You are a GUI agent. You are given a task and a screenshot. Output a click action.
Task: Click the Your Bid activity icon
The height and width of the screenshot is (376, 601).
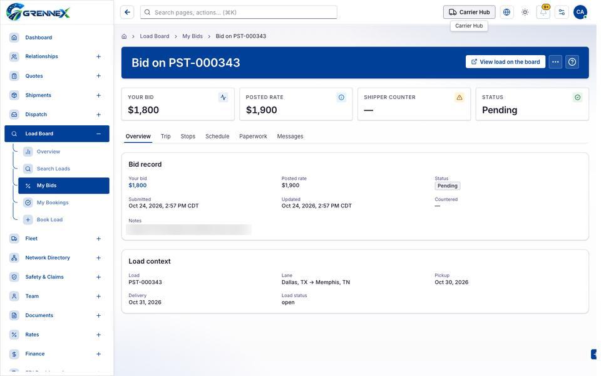coord(223,98)
